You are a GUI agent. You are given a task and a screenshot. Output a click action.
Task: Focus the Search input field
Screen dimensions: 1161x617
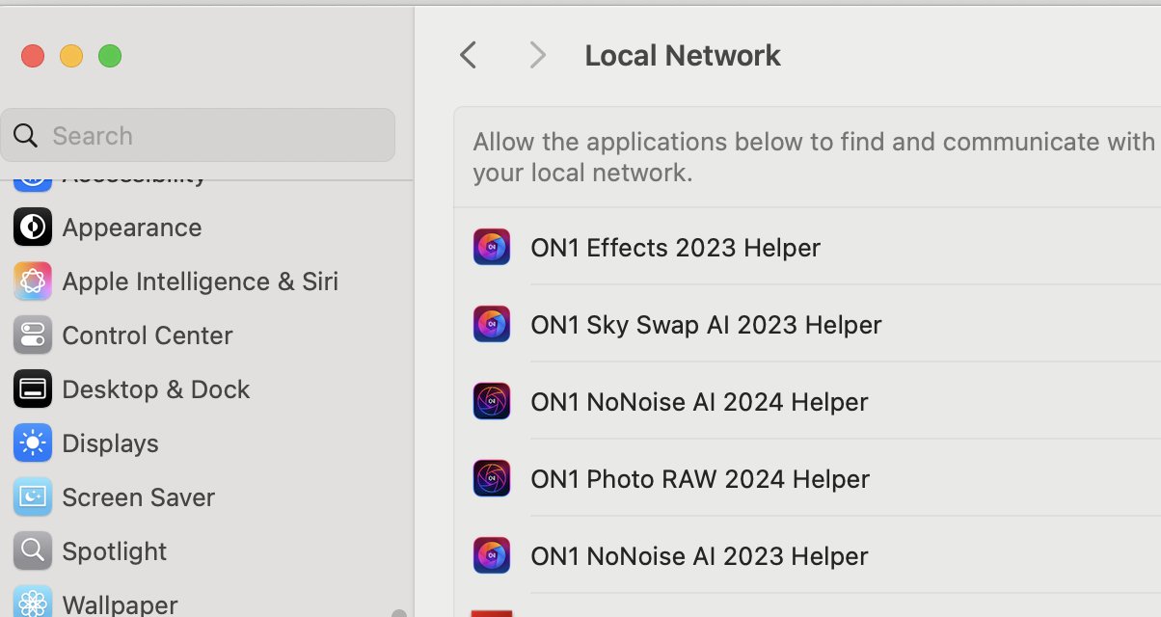198,135
